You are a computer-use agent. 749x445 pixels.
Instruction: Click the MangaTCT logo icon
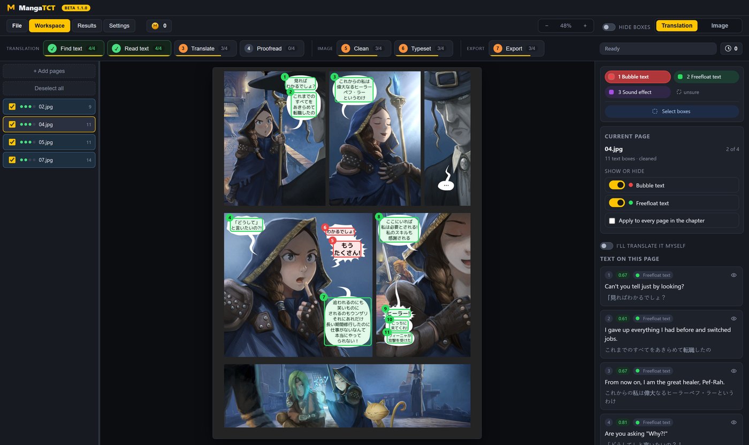point(11,8)
